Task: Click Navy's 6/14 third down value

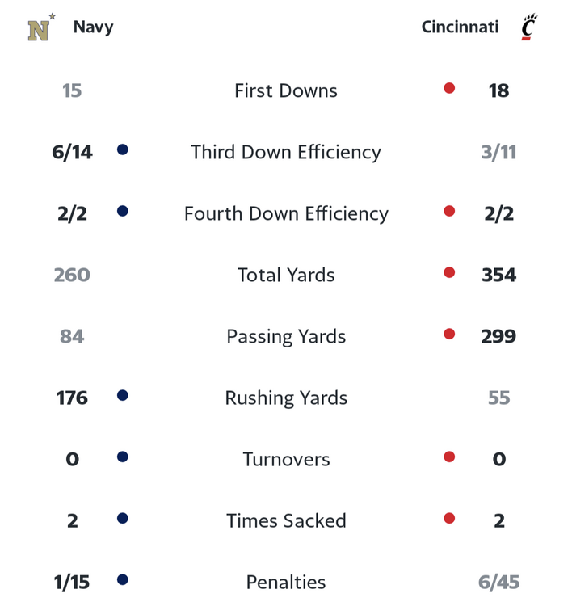Action: click(x=72, y=152)
